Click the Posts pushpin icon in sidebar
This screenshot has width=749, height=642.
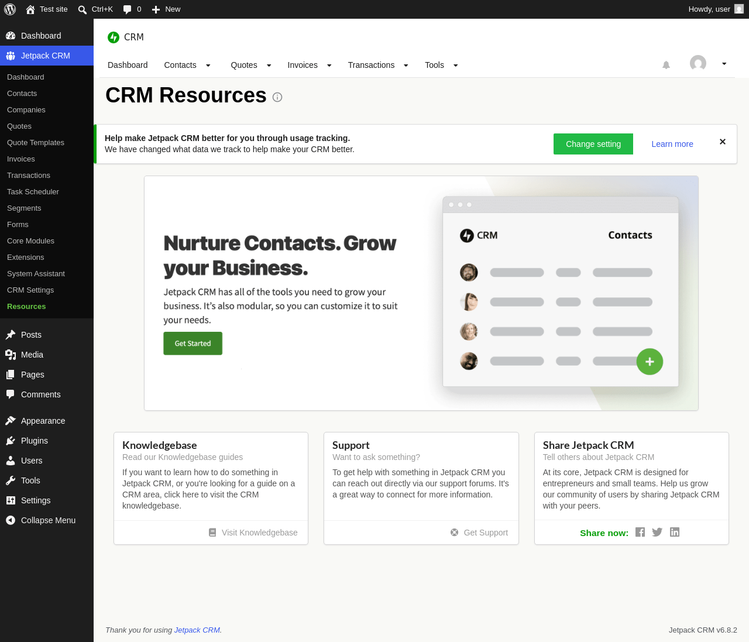pos(11,335)
